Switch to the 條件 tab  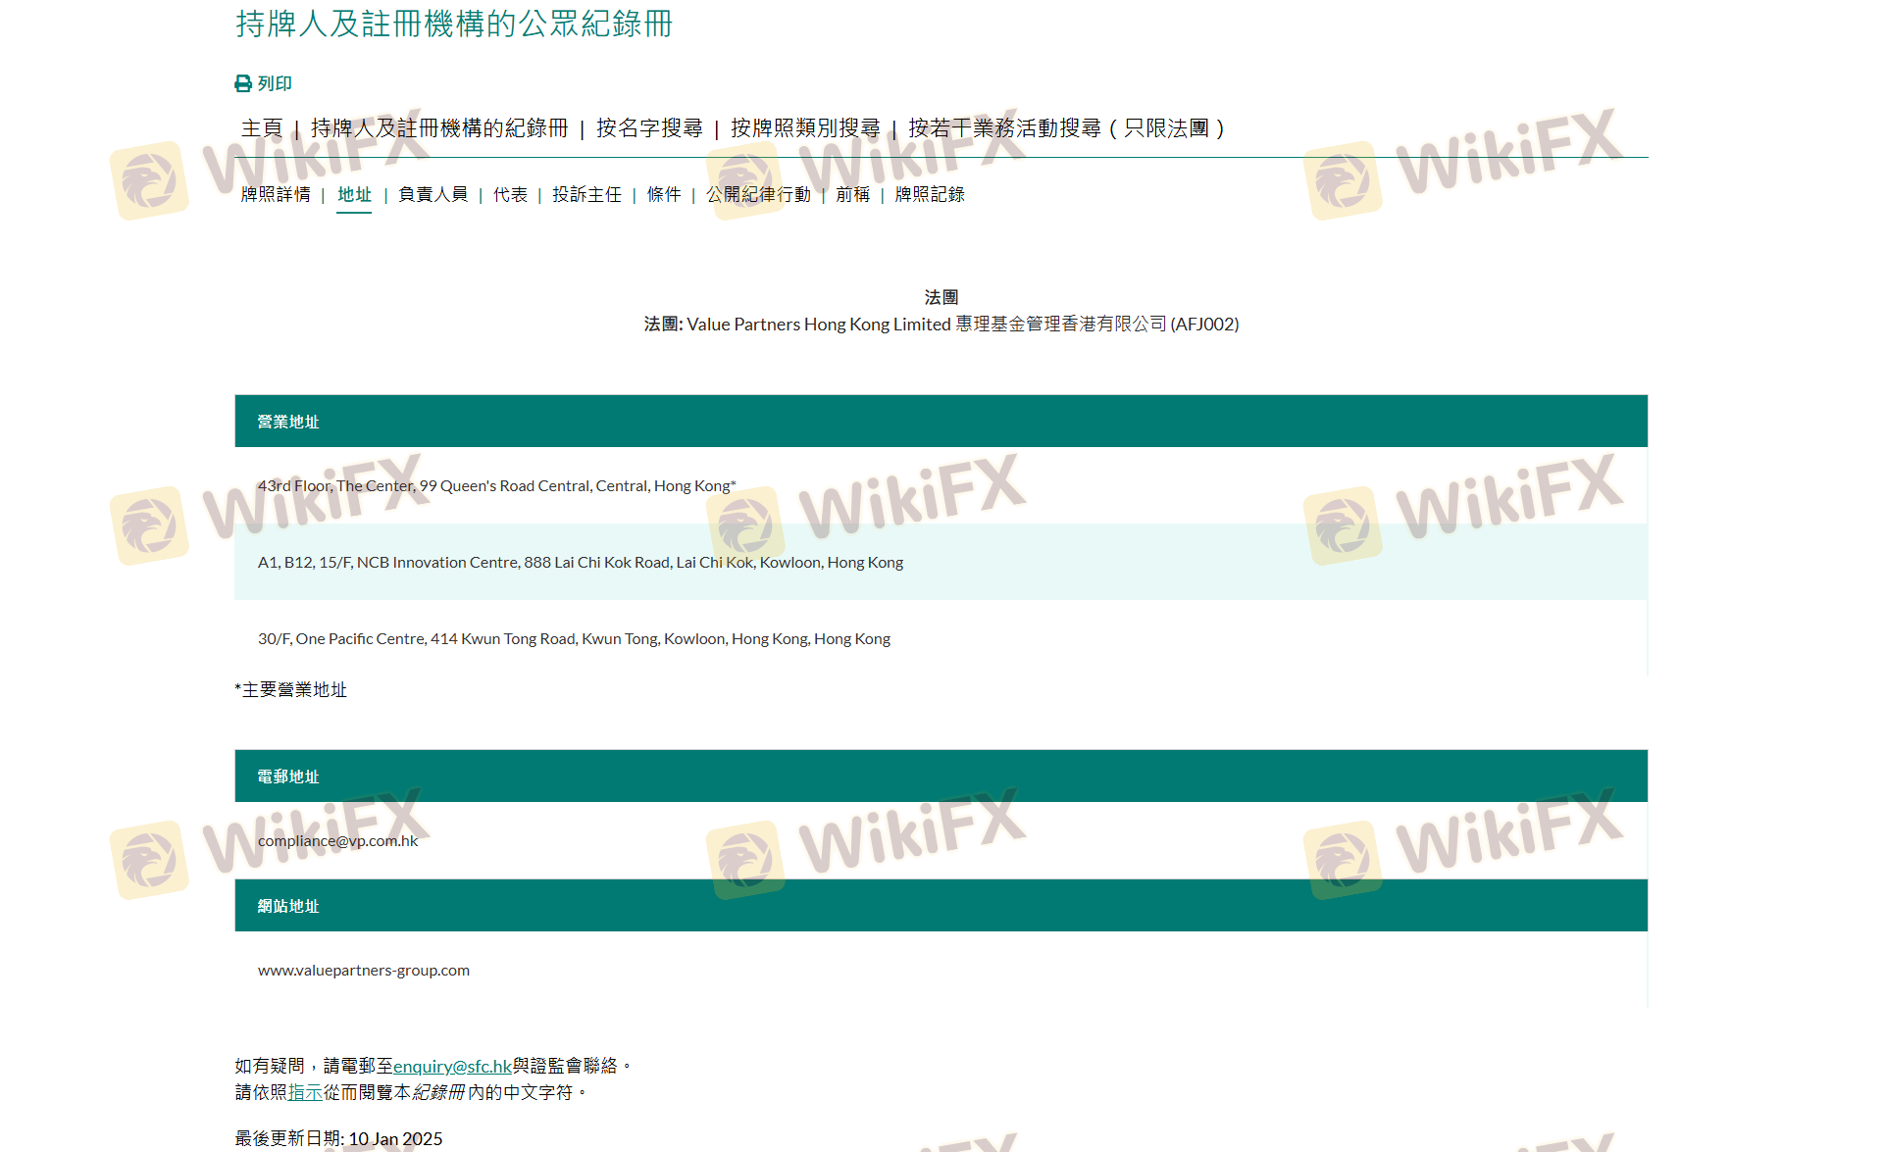pos(664,195)
